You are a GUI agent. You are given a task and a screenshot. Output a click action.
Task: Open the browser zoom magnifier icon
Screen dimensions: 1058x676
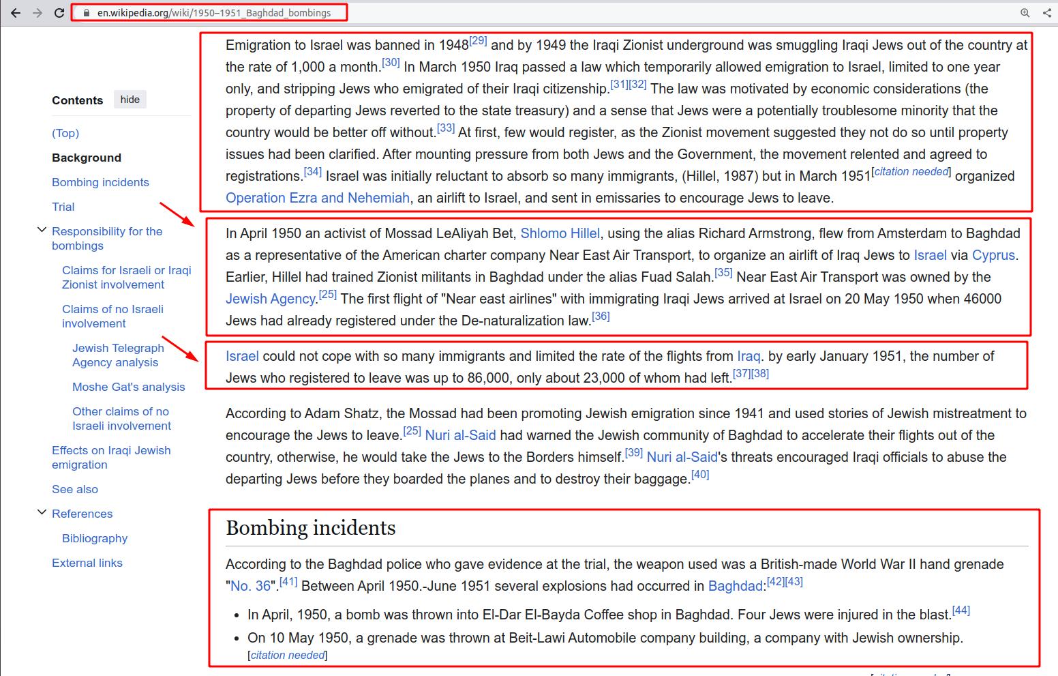1025,13
